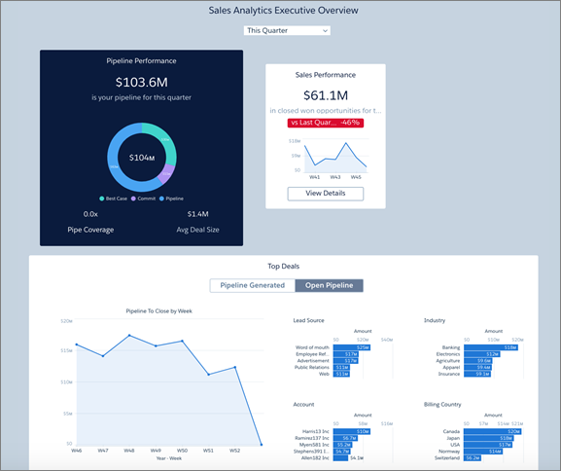The image size is (561, 471).
Task: Click the purple Commit donut segment
Action: click(166, 174)
